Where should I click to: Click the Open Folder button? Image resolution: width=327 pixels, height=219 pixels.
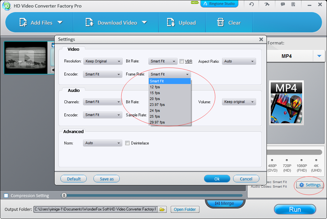[185, 210]
